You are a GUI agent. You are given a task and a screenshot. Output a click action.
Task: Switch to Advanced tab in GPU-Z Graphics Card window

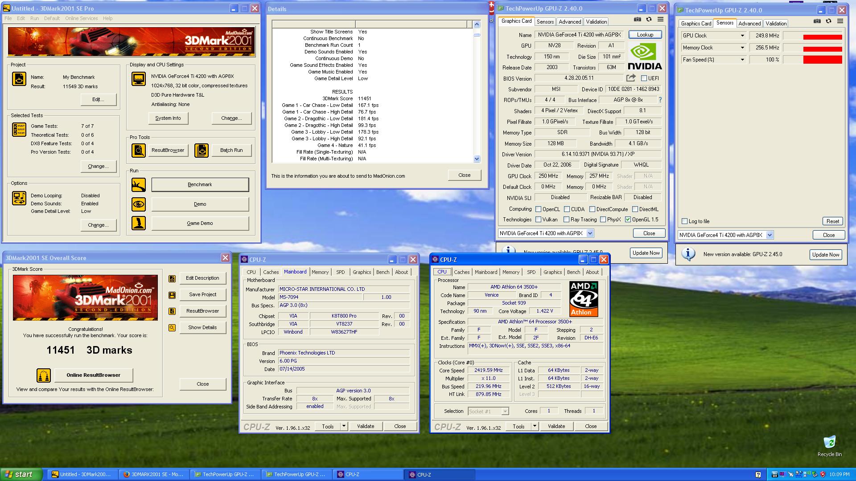coord(570,22)
